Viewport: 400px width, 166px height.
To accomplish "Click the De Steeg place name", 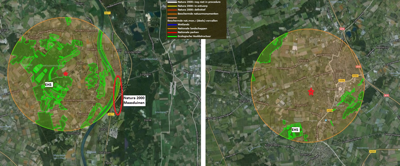I will (83, 114).
